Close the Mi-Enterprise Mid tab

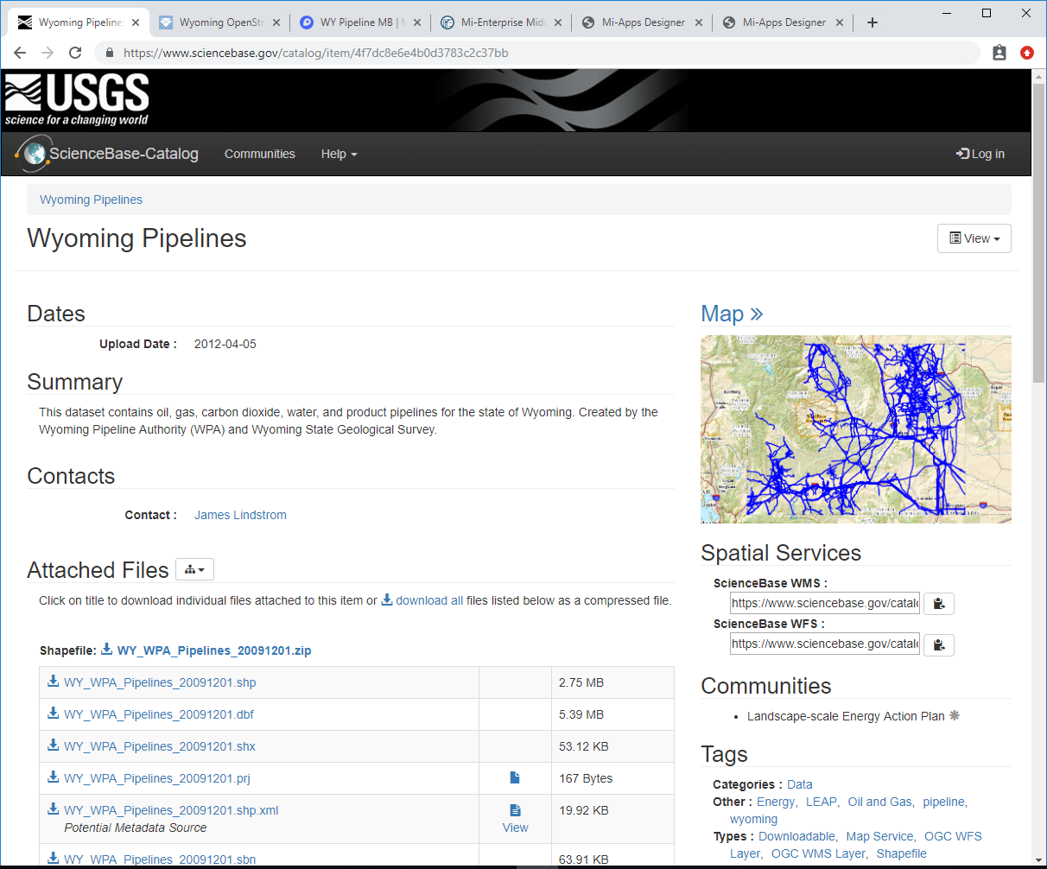558,22
